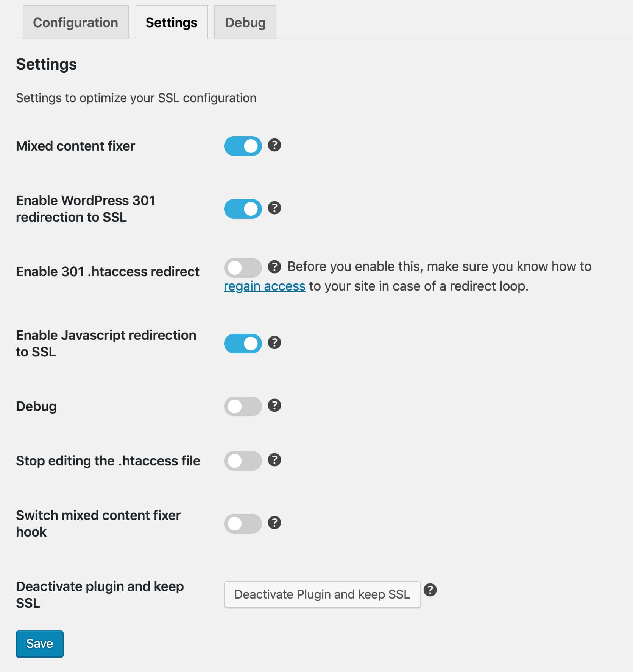The image size is (633, 672).
Task: Enable 301 .htaccess redirect
Action: tap(243, 268)
